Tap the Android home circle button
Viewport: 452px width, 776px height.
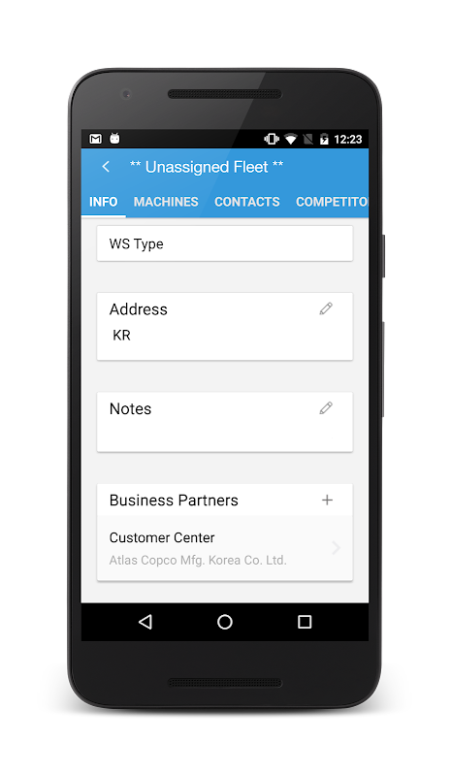click(x=225, y=622)
